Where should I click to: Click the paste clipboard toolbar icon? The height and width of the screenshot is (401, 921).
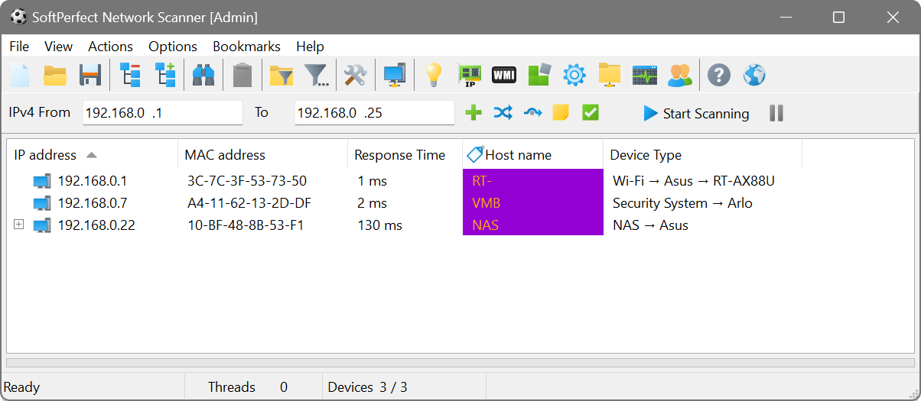click(x=242, y=75)
